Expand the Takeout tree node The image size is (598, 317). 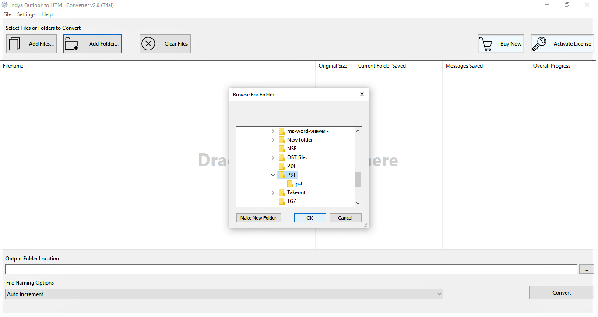tap(273, 192)
